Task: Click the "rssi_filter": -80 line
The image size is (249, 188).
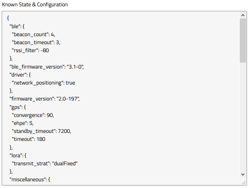Action: [x=30, y=50]
